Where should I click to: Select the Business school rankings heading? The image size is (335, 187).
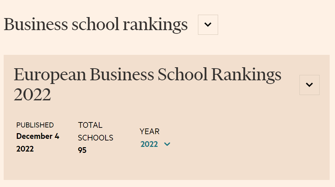click(95, 25)
